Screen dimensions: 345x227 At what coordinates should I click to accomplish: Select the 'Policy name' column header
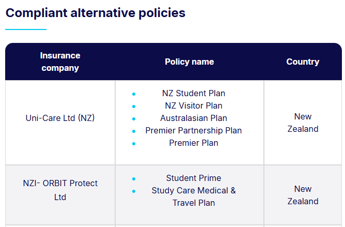click(189, 62)
